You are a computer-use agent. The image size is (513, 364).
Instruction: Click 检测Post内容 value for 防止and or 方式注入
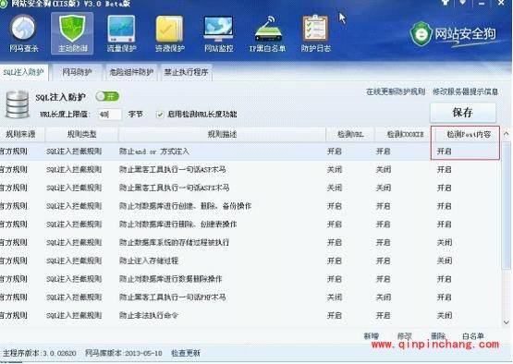pos(445,152)
